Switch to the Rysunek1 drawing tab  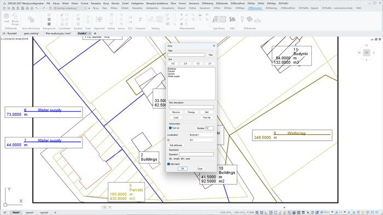pos(12,33)
